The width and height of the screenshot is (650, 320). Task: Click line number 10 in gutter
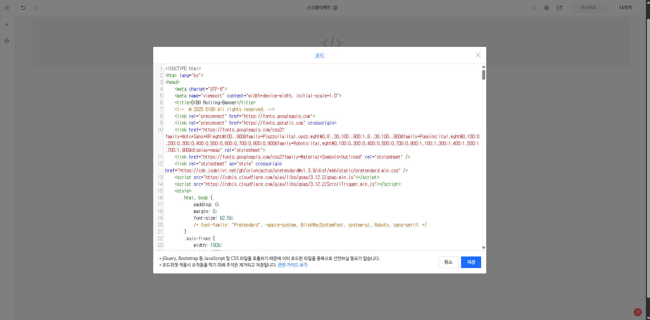pyautogui.click(x=160, y=130)
